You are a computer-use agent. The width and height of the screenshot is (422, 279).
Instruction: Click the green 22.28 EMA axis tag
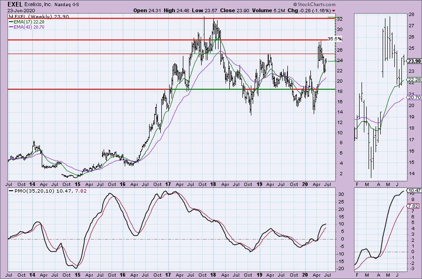(x=414, y=79)
